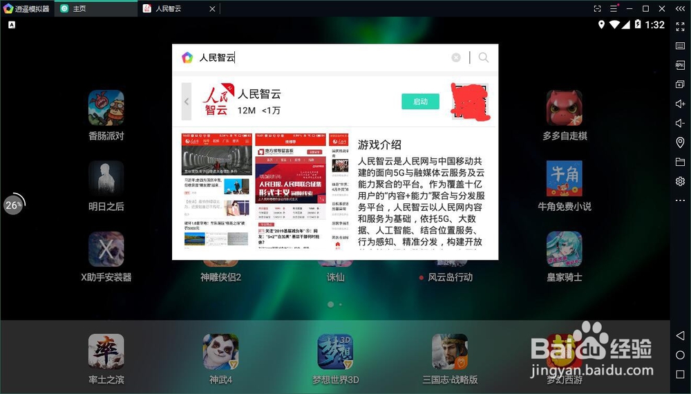Launch the 人民智云 app with 启动 button
The image size is (691, 394).
coord(420,102)
